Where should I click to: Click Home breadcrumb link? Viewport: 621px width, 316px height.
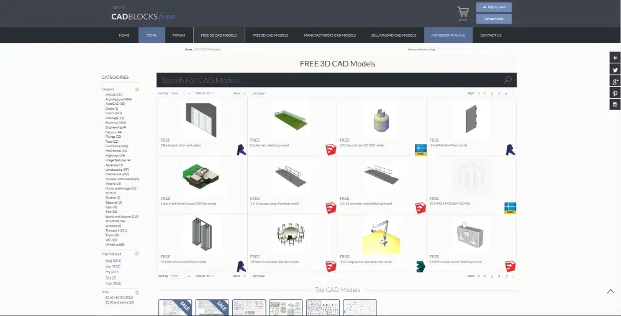[188, 50]
